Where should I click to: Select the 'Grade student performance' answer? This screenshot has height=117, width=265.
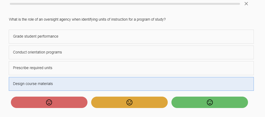tap(36, 36)
